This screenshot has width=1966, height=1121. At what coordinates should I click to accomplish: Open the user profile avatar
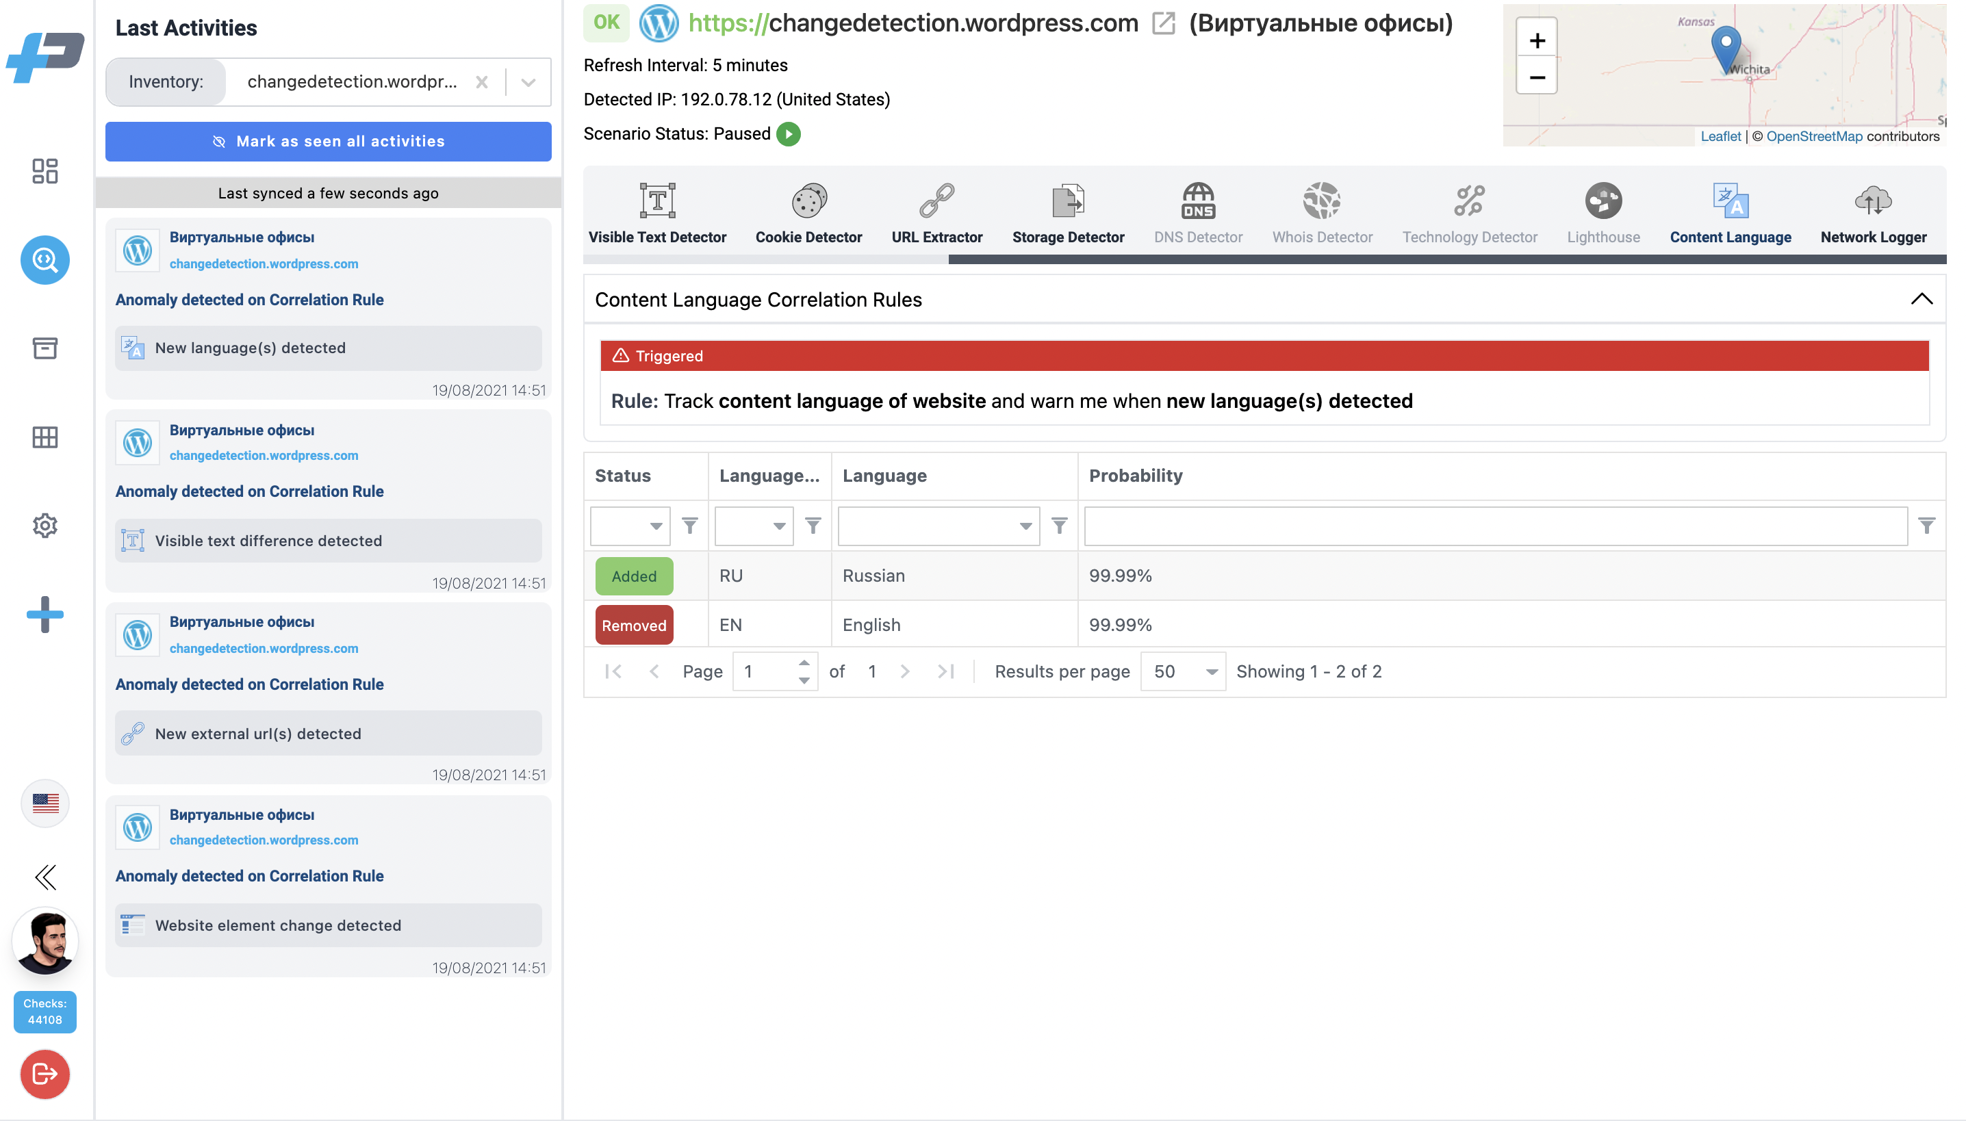44,941
